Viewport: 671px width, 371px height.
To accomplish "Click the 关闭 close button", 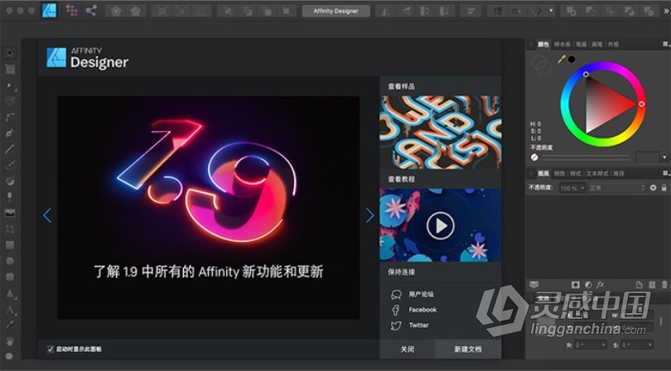I will click(x=408, y=349).
